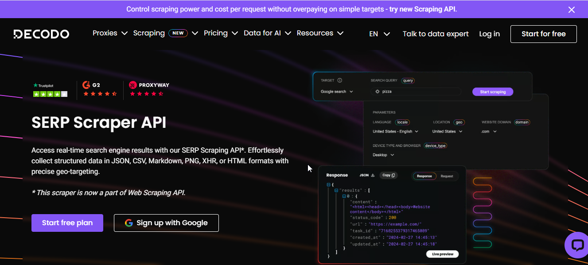The height and width of the screenshot is (265, 588).
Task: Click the Start free plan button
Action: (67, 223)
